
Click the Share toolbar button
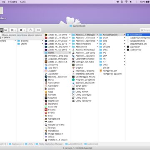[30, 30]
